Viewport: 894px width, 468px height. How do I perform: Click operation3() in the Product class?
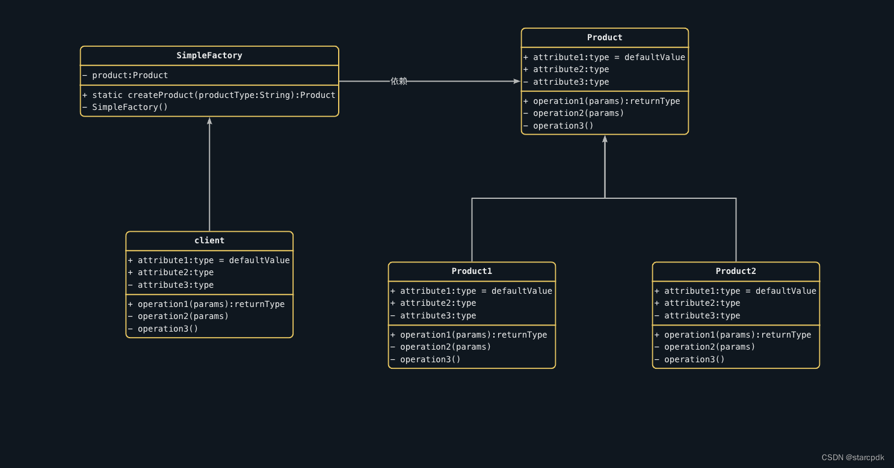(558, 126)
